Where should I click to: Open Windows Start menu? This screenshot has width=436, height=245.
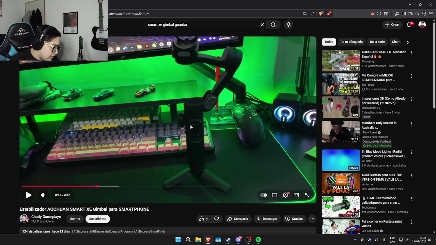(x=178, y=240)
